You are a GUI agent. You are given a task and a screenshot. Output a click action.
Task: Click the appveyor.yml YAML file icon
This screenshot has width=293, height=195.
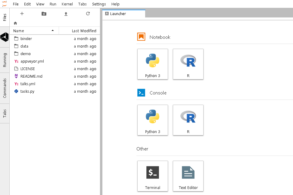pyautogui.click(x=16, y=61)
